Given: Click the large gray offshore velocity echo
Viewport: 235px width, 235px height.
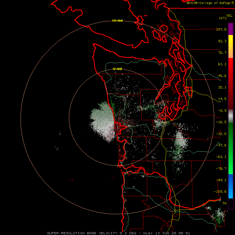Looking at the screenshot, I should (x=103, y=121).
